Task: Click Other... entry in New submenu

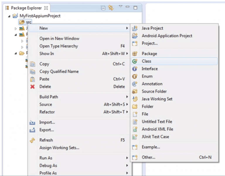Action: click(149, 157)
